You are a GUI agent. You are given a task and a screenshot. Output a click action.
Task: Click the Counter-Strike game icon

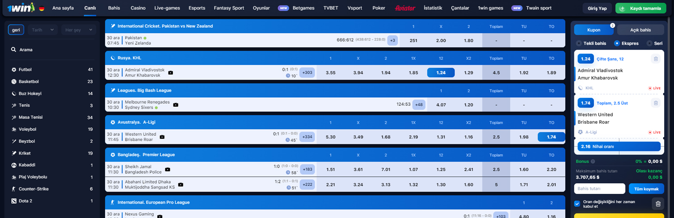click(x=14, y=189)
